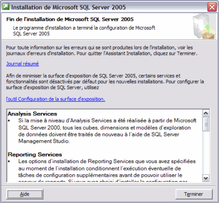Click the 'Management Studio.' text line
Screen dimensions: 219x203
point(44,141)
